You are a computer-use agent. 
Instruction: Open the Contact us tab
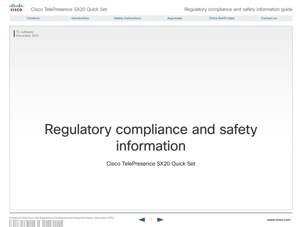[x=269, y=18]
